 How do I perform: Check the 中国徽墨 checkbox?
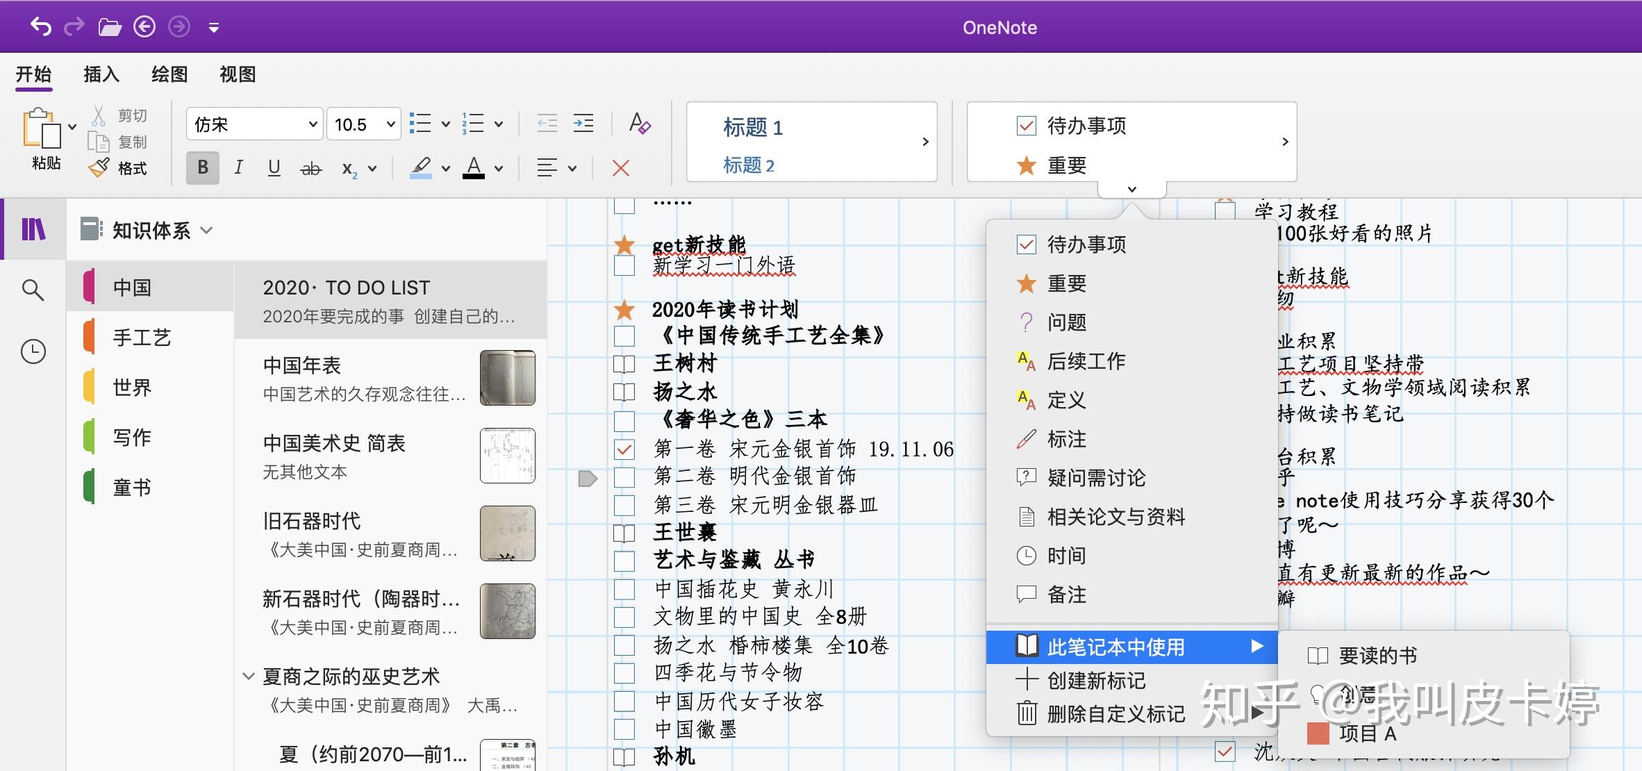pyautogui.click(x=624, y=729)
